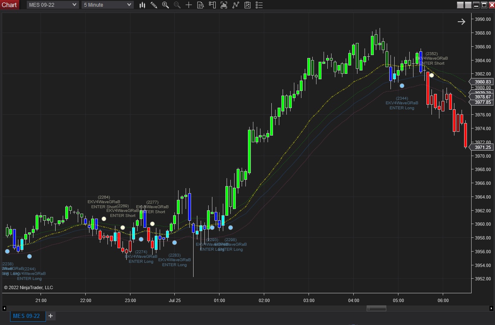Open the Drawing Tools pencil menu

(154, 5)
